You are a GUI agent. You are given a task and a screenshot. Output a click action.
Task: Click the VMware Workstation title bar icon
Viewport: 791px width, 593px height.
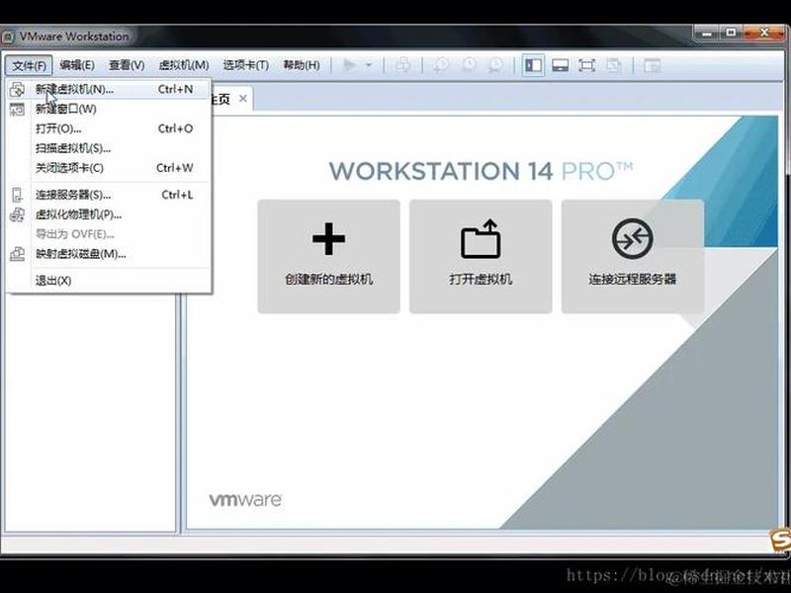pyautogui.click(x=8, y=37)
